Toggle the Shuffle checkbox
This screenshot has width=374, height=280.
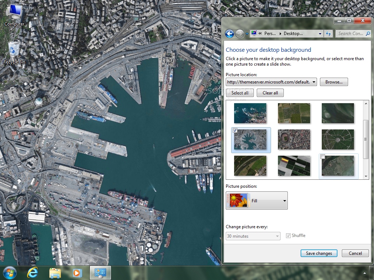289,236
